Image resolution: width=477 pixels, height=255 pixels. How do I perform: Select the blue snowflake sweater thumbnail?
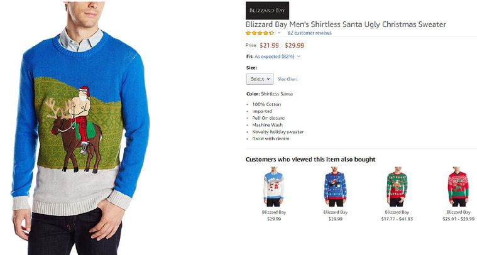[x=335, y=187]
